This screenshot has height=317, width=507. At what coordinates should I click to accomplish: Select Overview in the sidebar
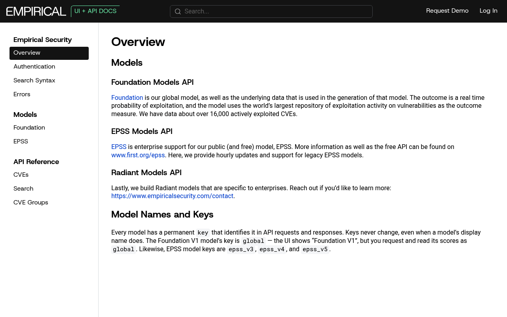point(49,53)
